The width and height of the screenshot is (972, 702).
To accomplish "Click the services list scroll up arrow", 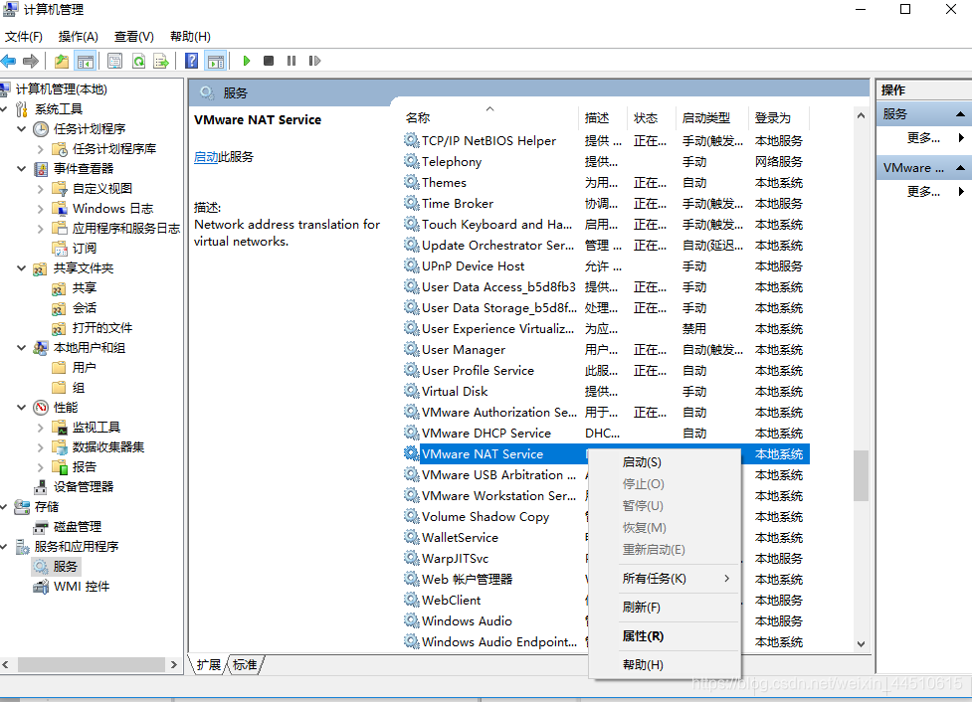I will pyautogui.click(x=861, y=116).
